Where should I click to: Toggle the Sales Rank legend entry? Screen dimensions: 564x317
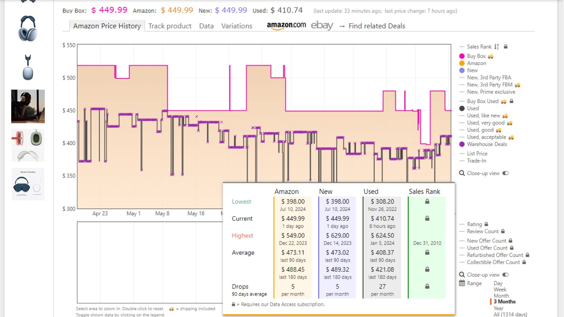[479, 46]
